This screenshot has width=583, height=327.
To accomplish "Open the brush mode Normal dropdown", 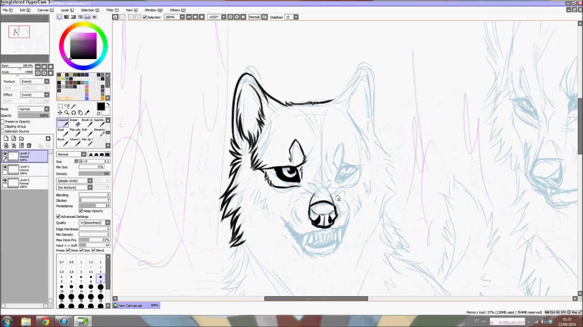I will click(x=72, y=154).
